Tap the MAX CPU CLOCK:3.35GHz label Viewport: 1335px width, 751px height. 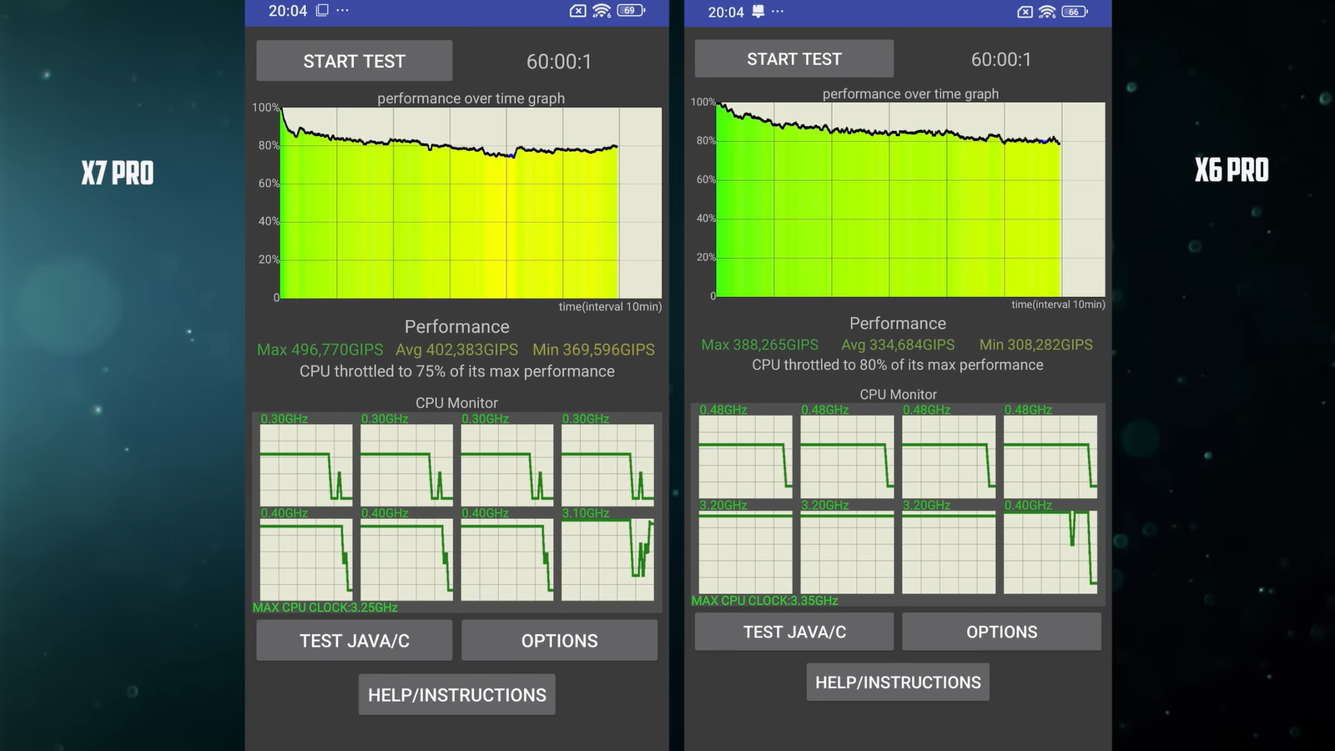point(765,601)
